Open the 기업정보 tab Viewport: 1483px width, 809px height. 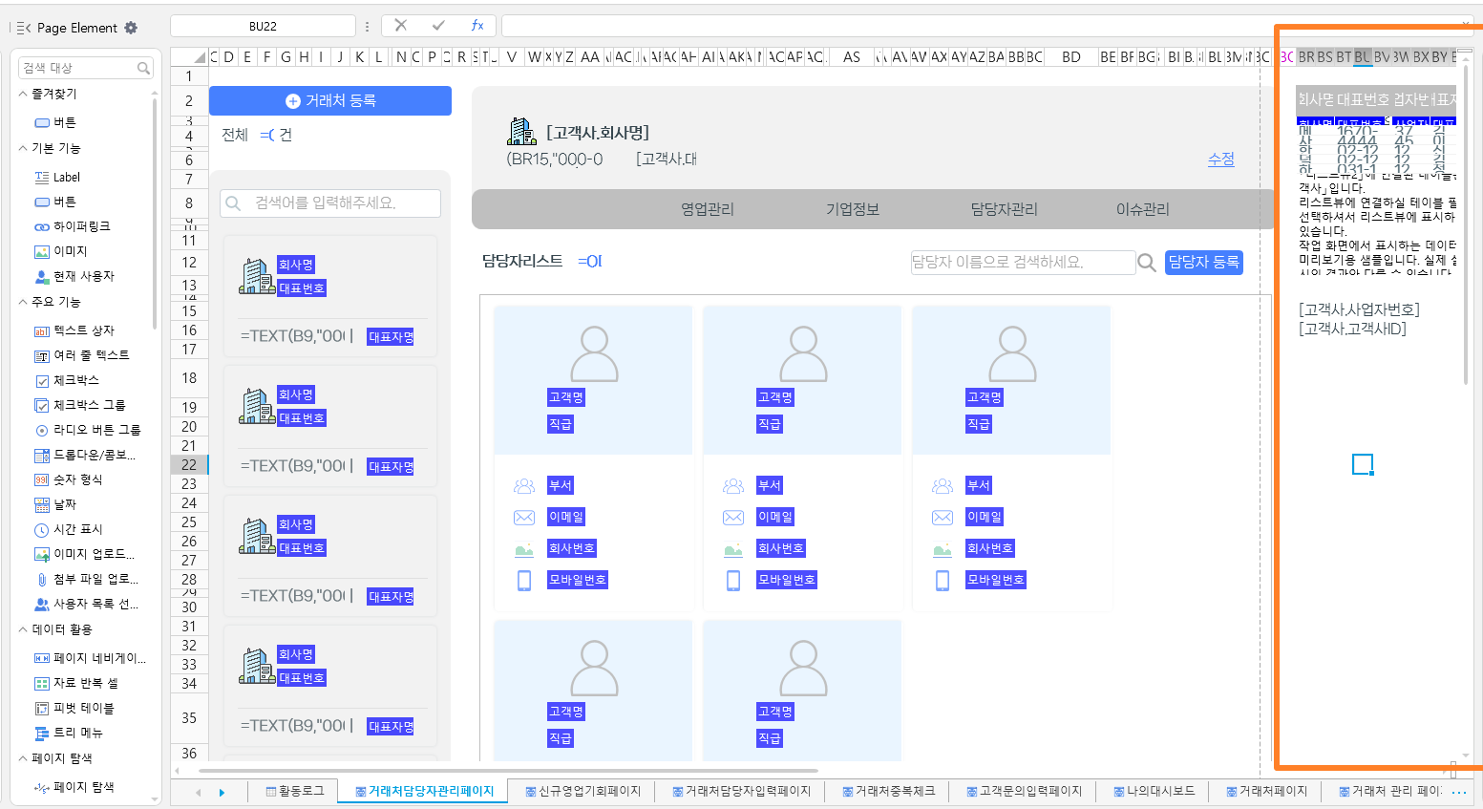[852, 209]
